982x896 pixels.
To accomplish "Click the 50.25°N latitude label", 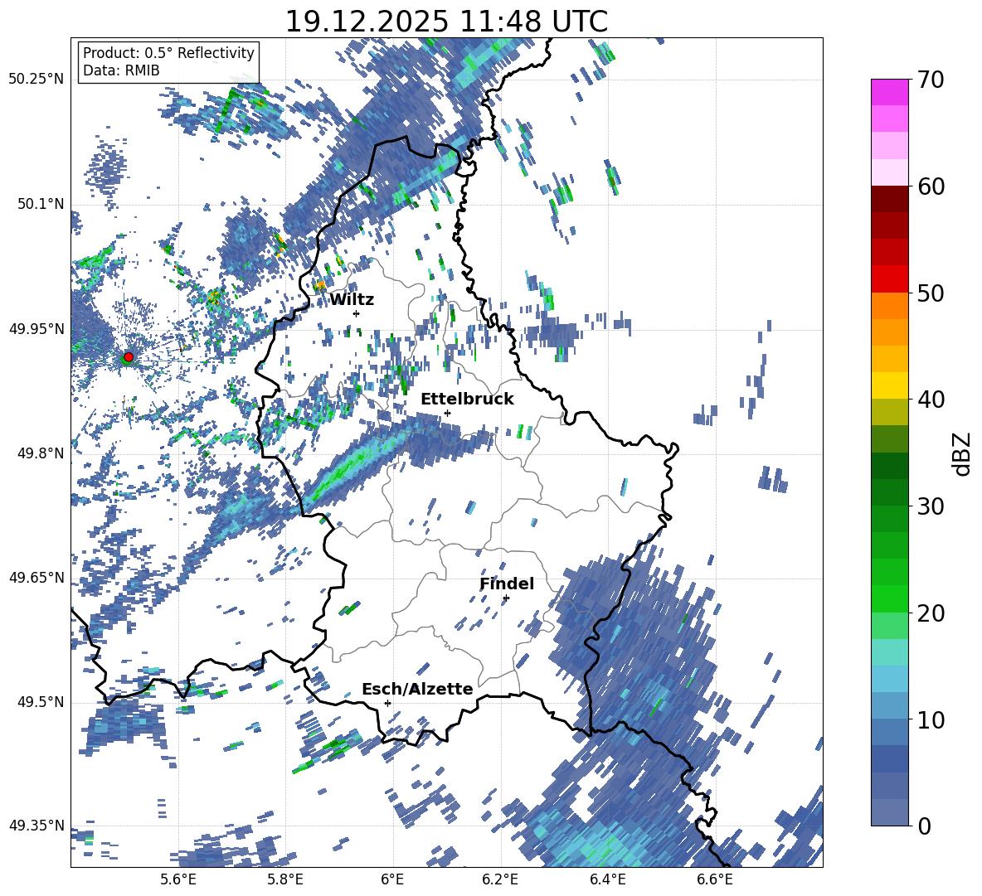I will (37, 80).
